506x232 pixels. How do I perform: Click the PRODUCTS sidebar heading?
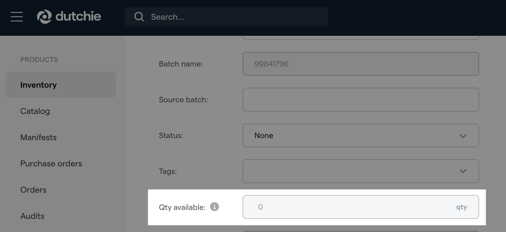coord(39,60)
